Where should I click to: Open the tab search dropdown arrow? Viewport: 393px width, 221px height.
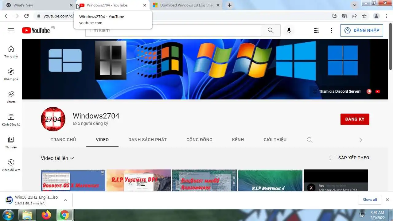pyautogui.click(x=355, y=5)
